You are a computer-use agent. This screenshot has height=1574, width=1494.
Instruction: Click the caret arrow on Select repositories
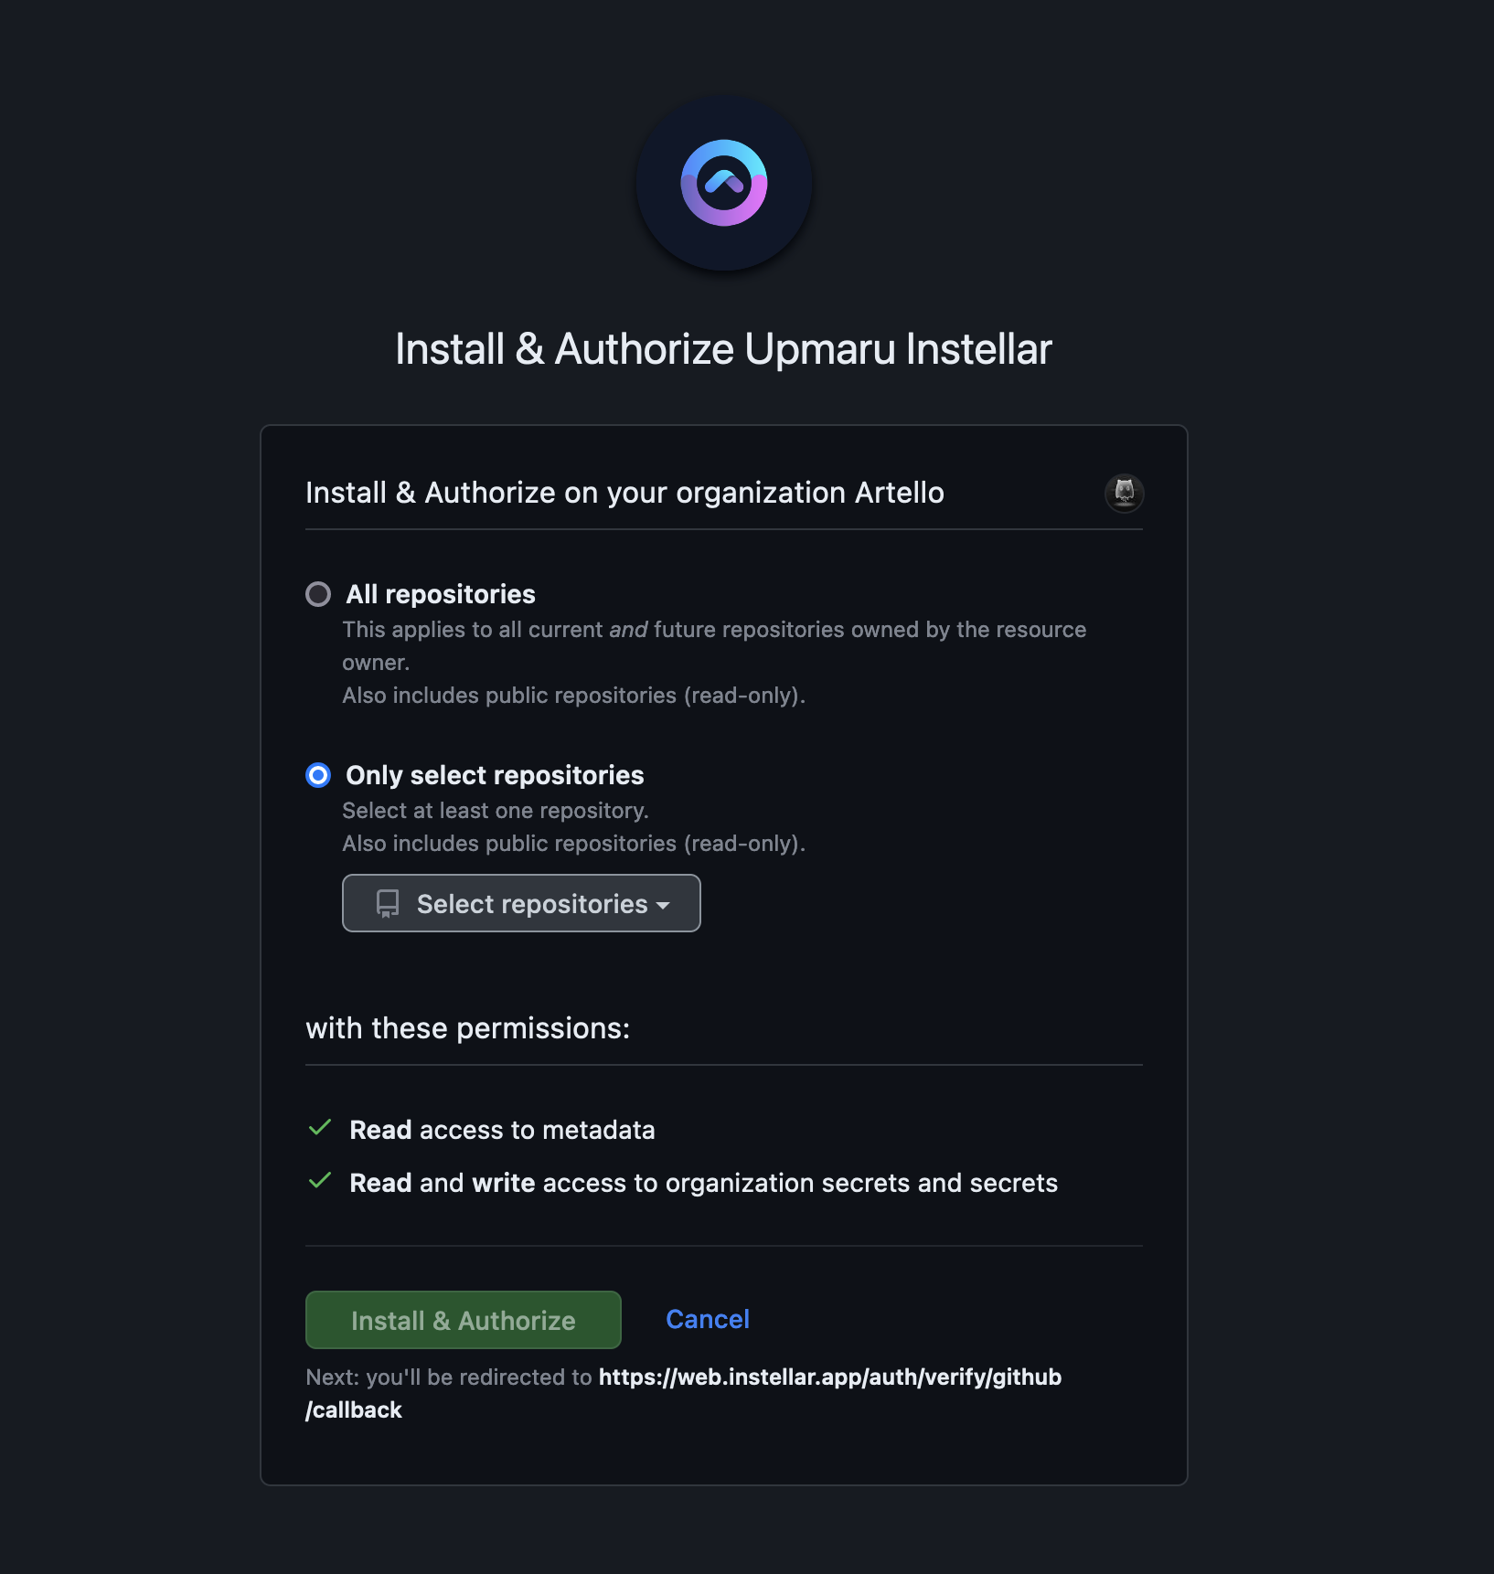click(664, 905)
